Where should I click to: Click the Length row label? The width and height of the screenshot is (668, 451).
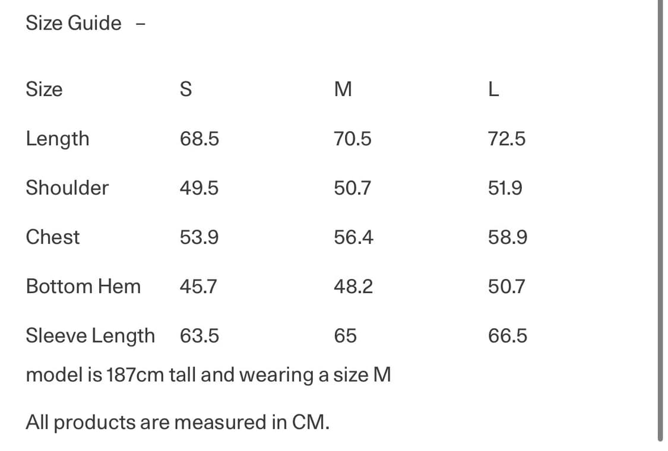coord(58,139)
